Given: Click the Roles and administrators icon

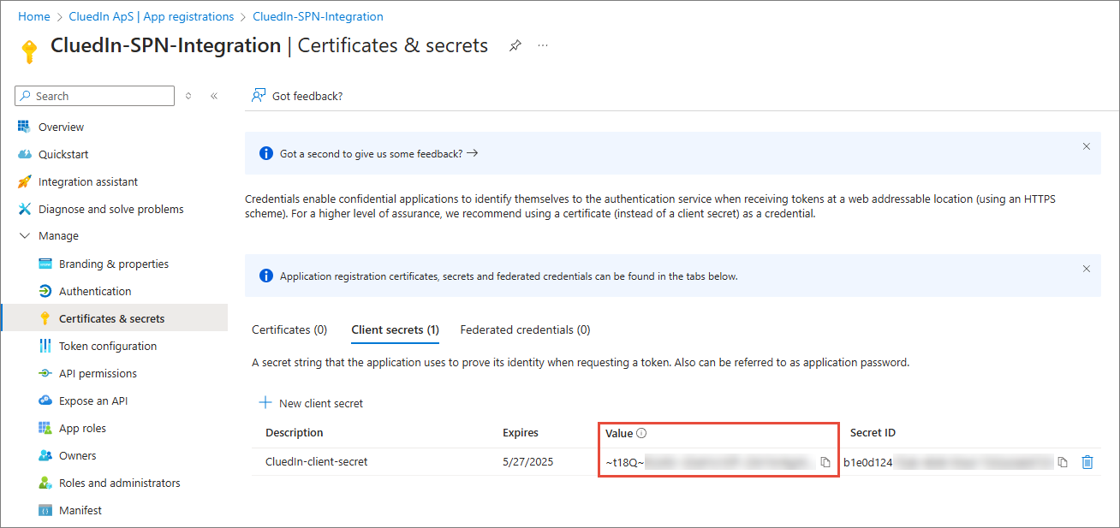Looking at the screenshot, I should [45, 483].
